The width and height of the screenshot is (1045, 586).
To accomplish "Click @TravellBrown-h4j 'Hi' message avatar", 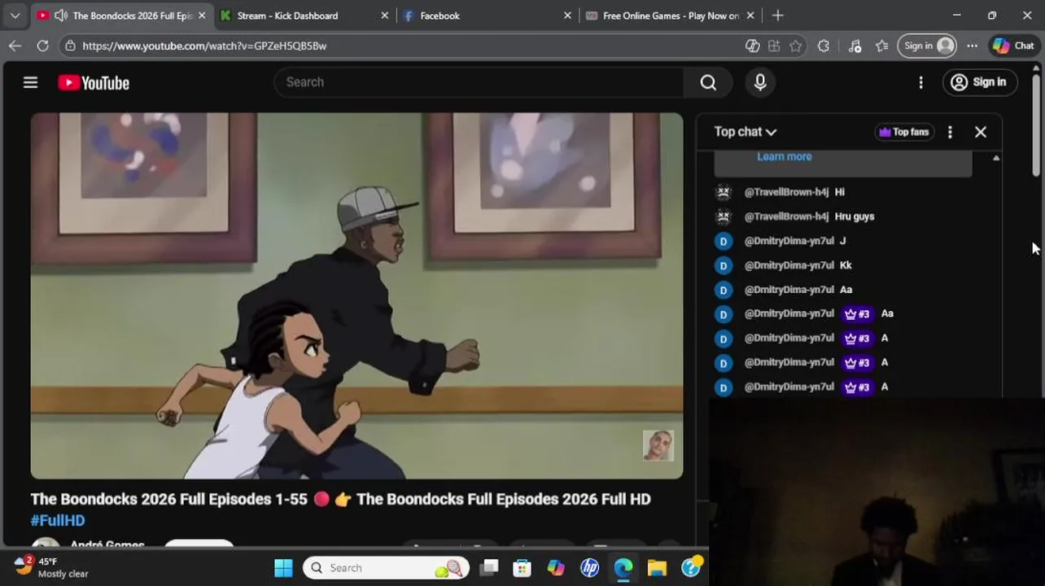I will tap(724, 192).
